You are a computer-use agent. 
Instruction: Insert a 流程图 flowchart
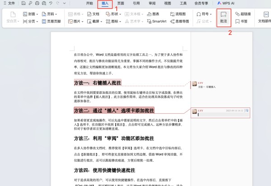pyautogui.click(x=180, y=14)
